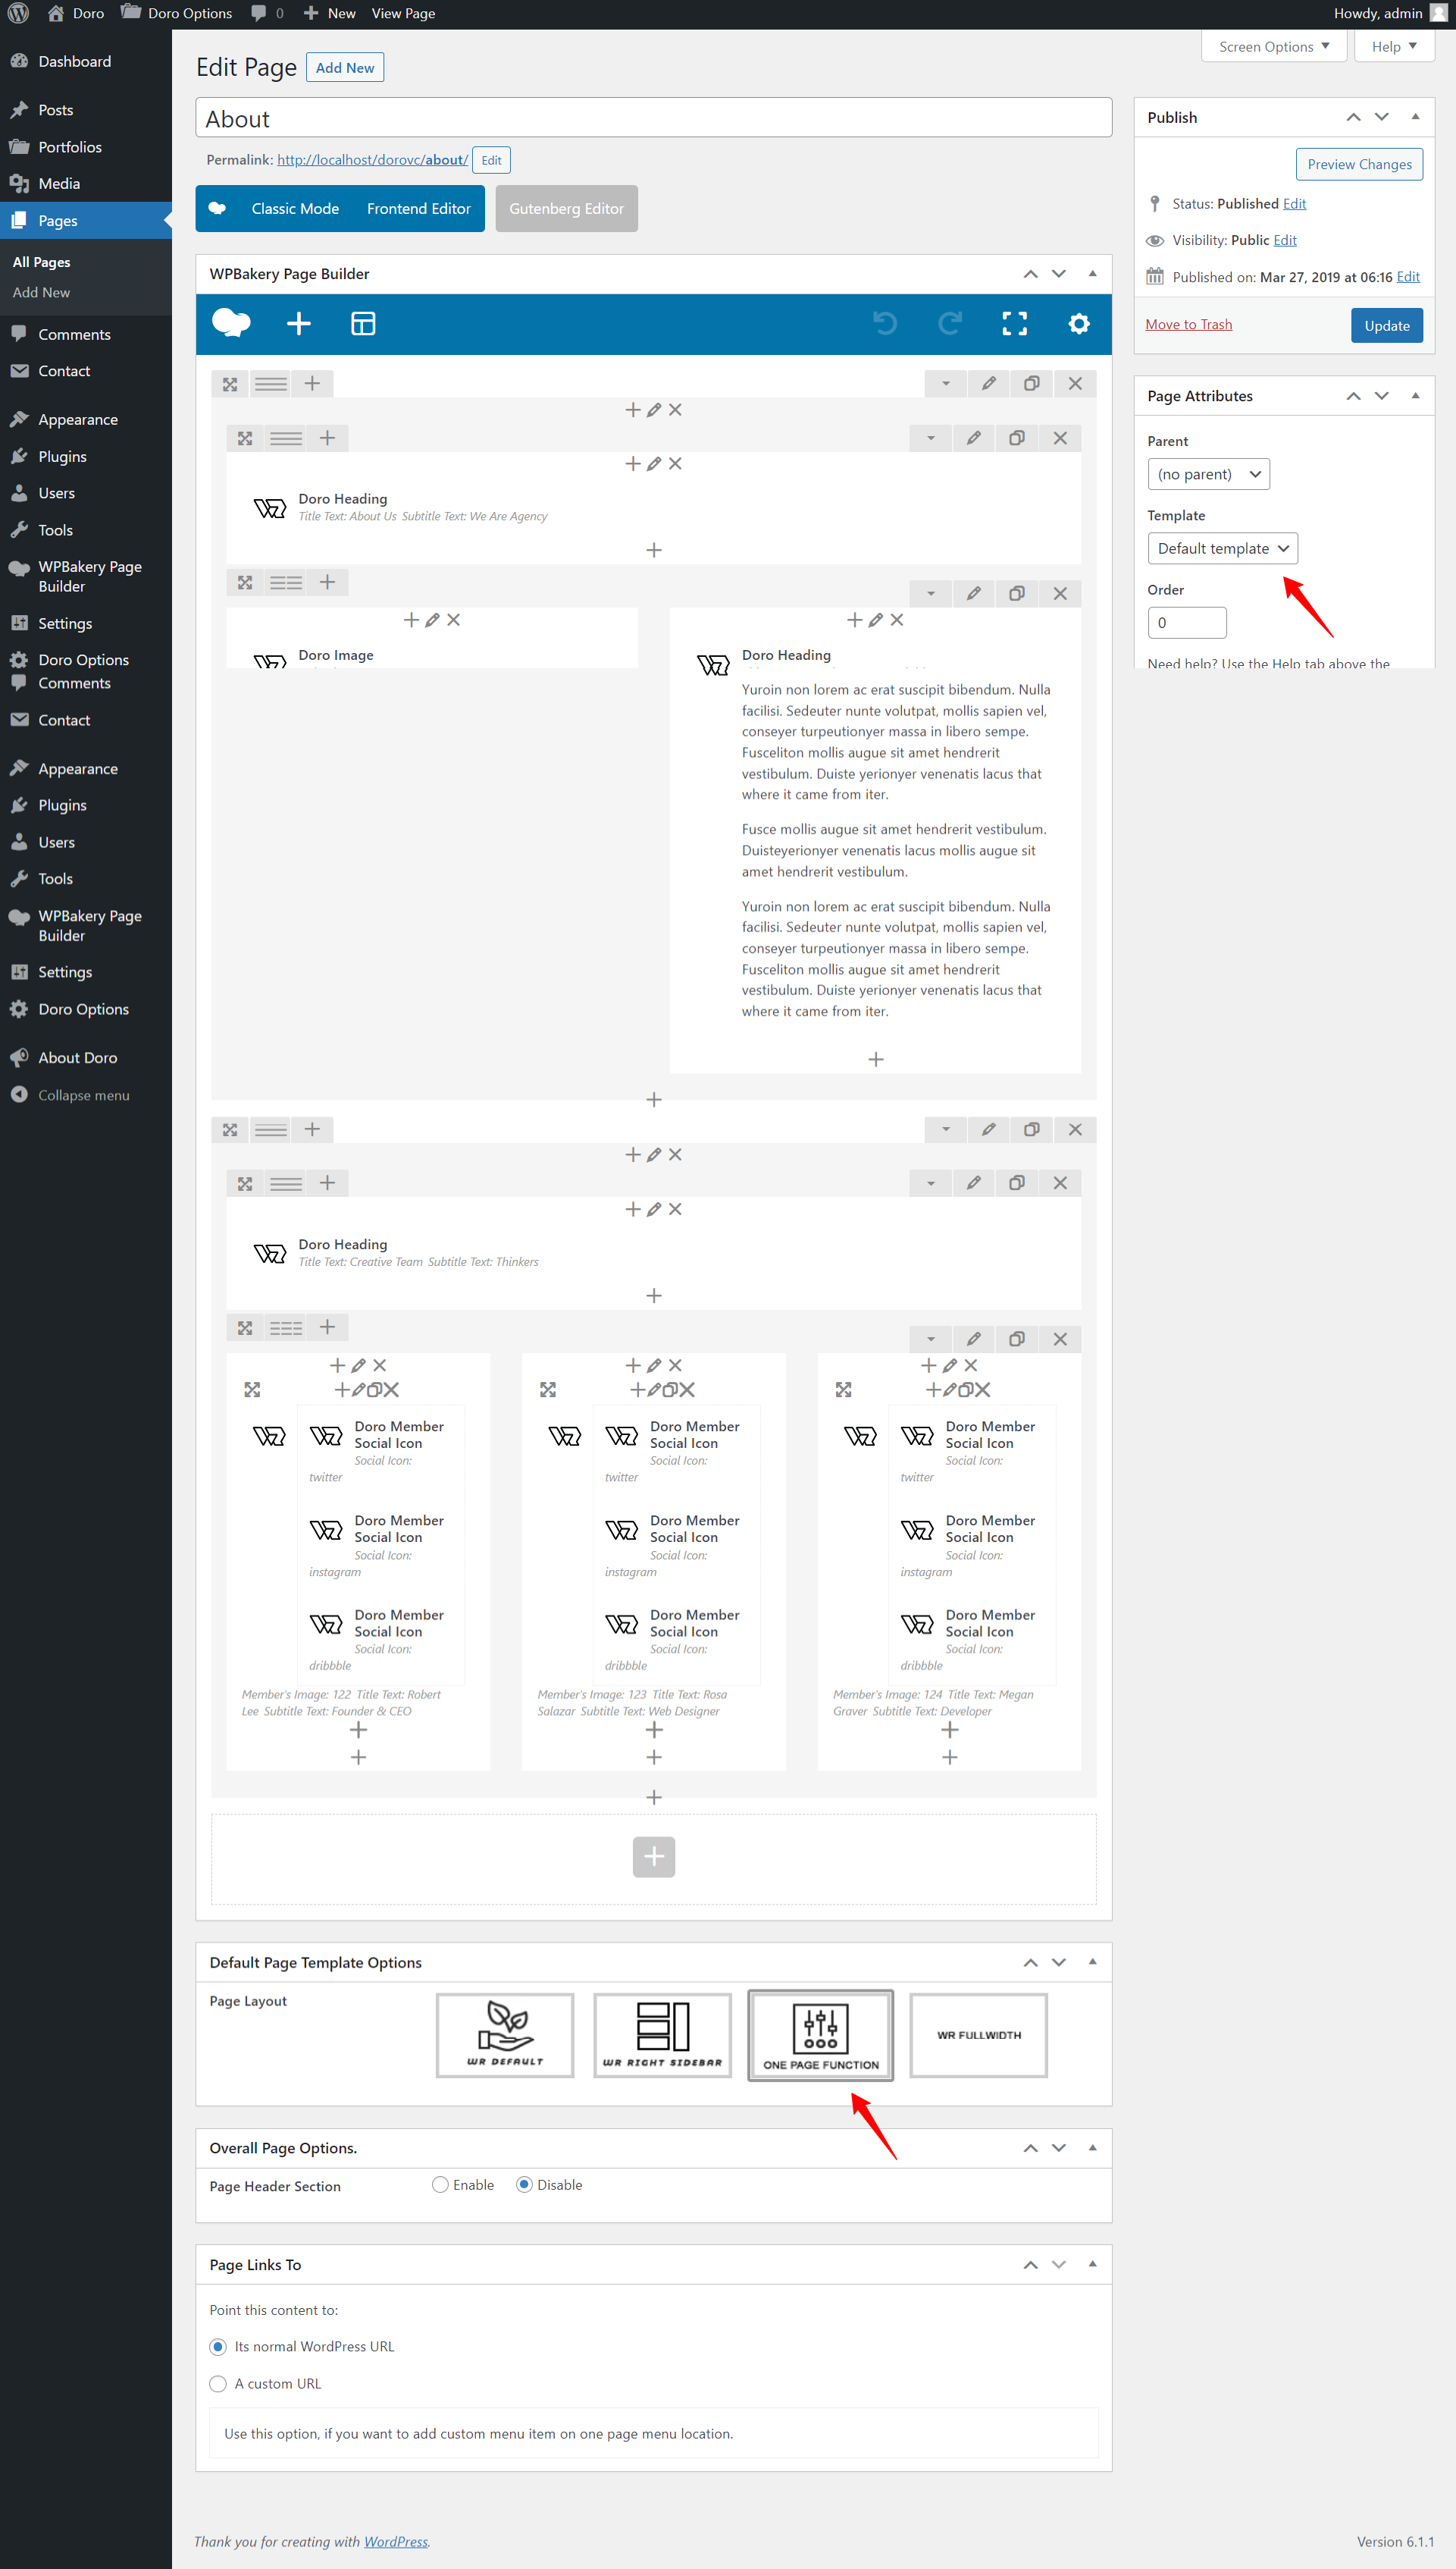Select the WR Right Sidebar layout

point(662,2035)
